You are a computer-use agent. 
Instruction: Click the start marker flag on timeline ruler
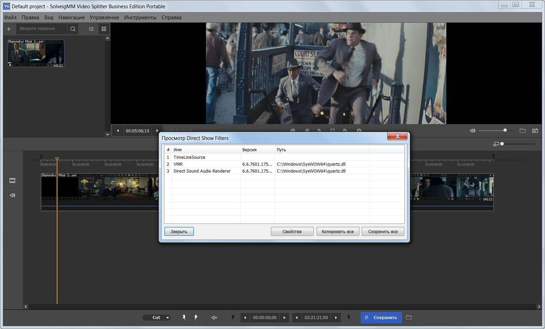coord(42,156)
